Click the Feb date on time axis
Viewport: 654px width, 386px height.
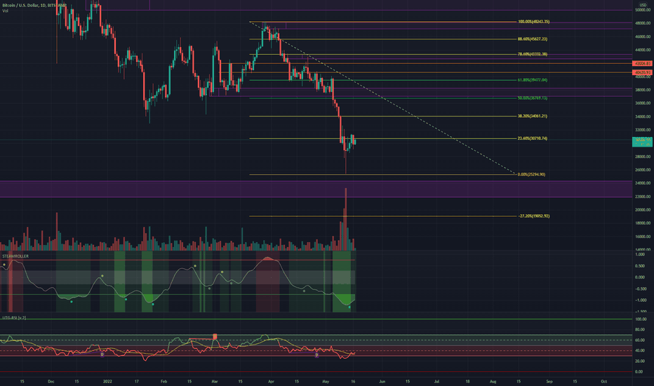click(163, 381)
